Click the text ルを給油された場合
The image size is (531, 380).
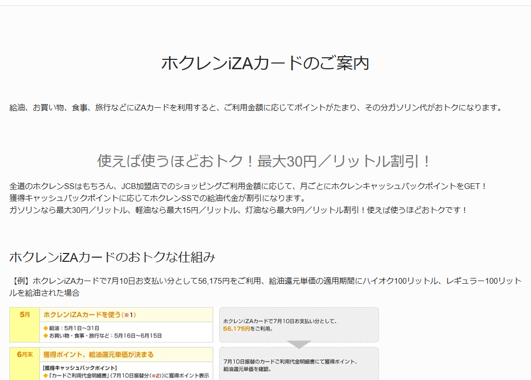(44, 293)
